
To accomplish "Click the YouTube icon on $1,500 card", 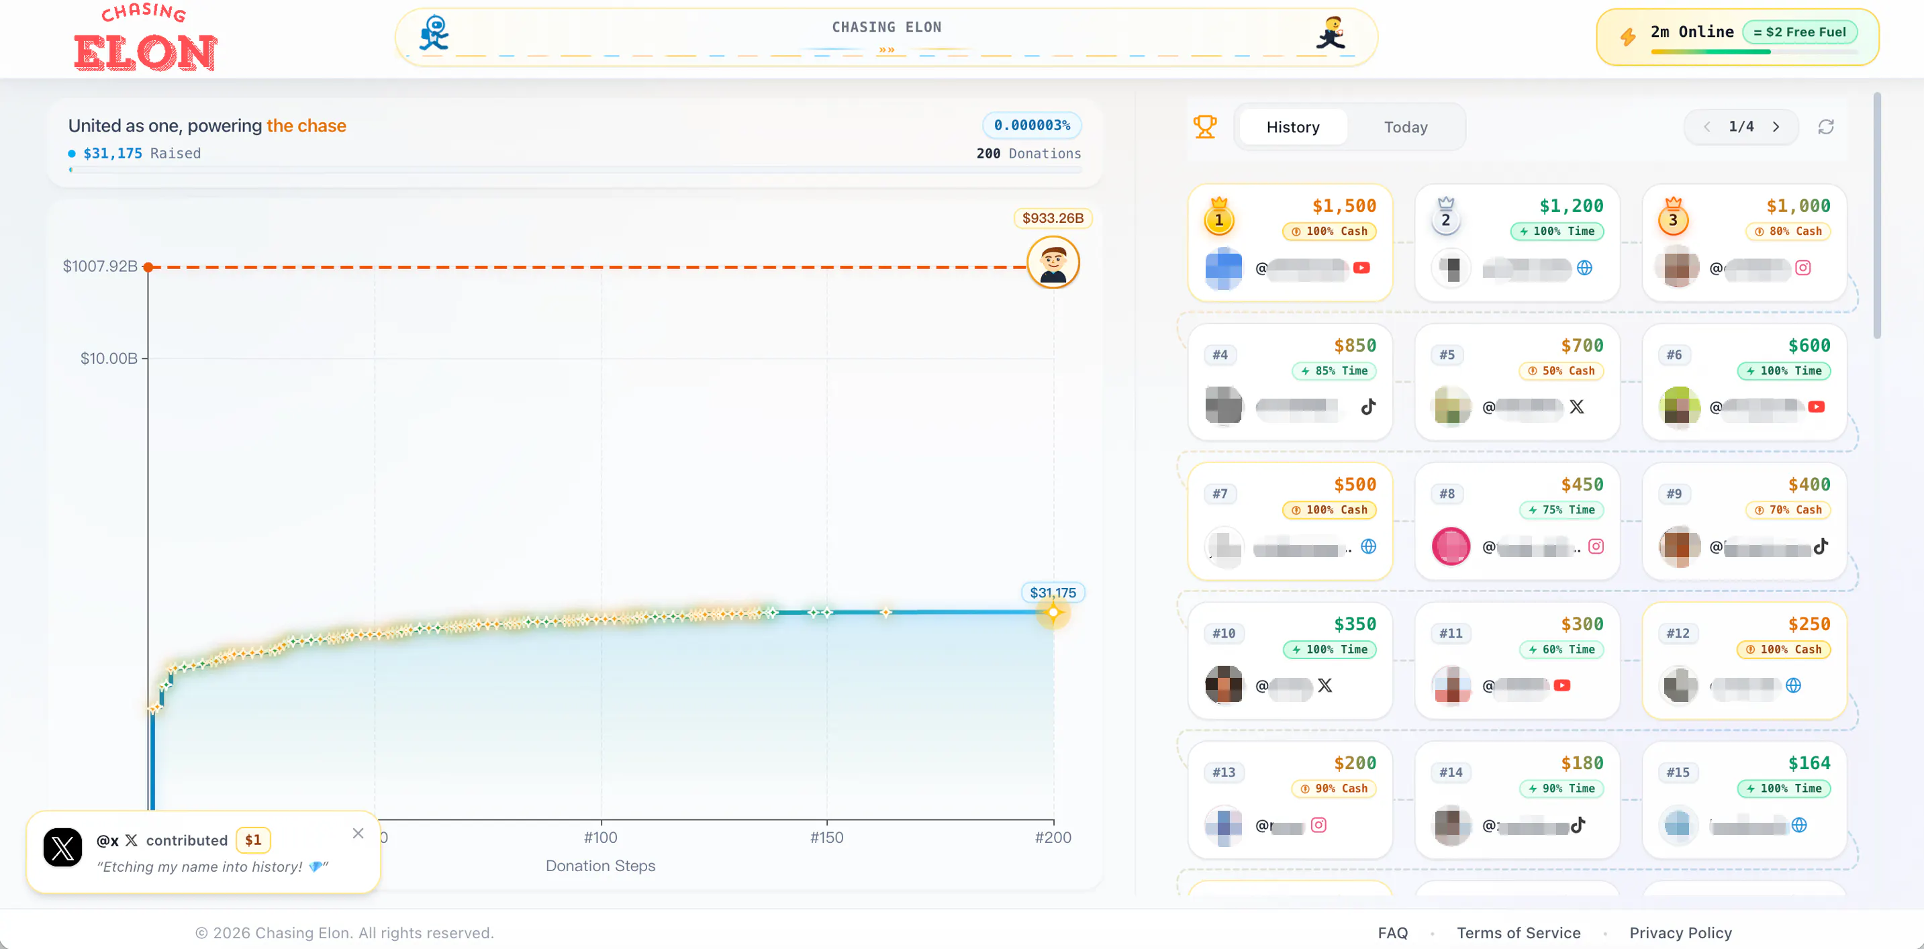I will pos(1361,268).
